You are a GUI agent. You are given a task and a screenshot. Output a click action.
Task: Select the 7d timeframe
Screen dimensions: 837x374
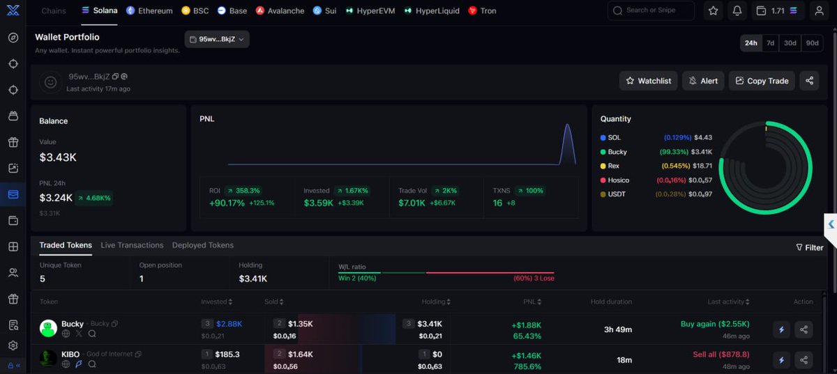(770, 42)
